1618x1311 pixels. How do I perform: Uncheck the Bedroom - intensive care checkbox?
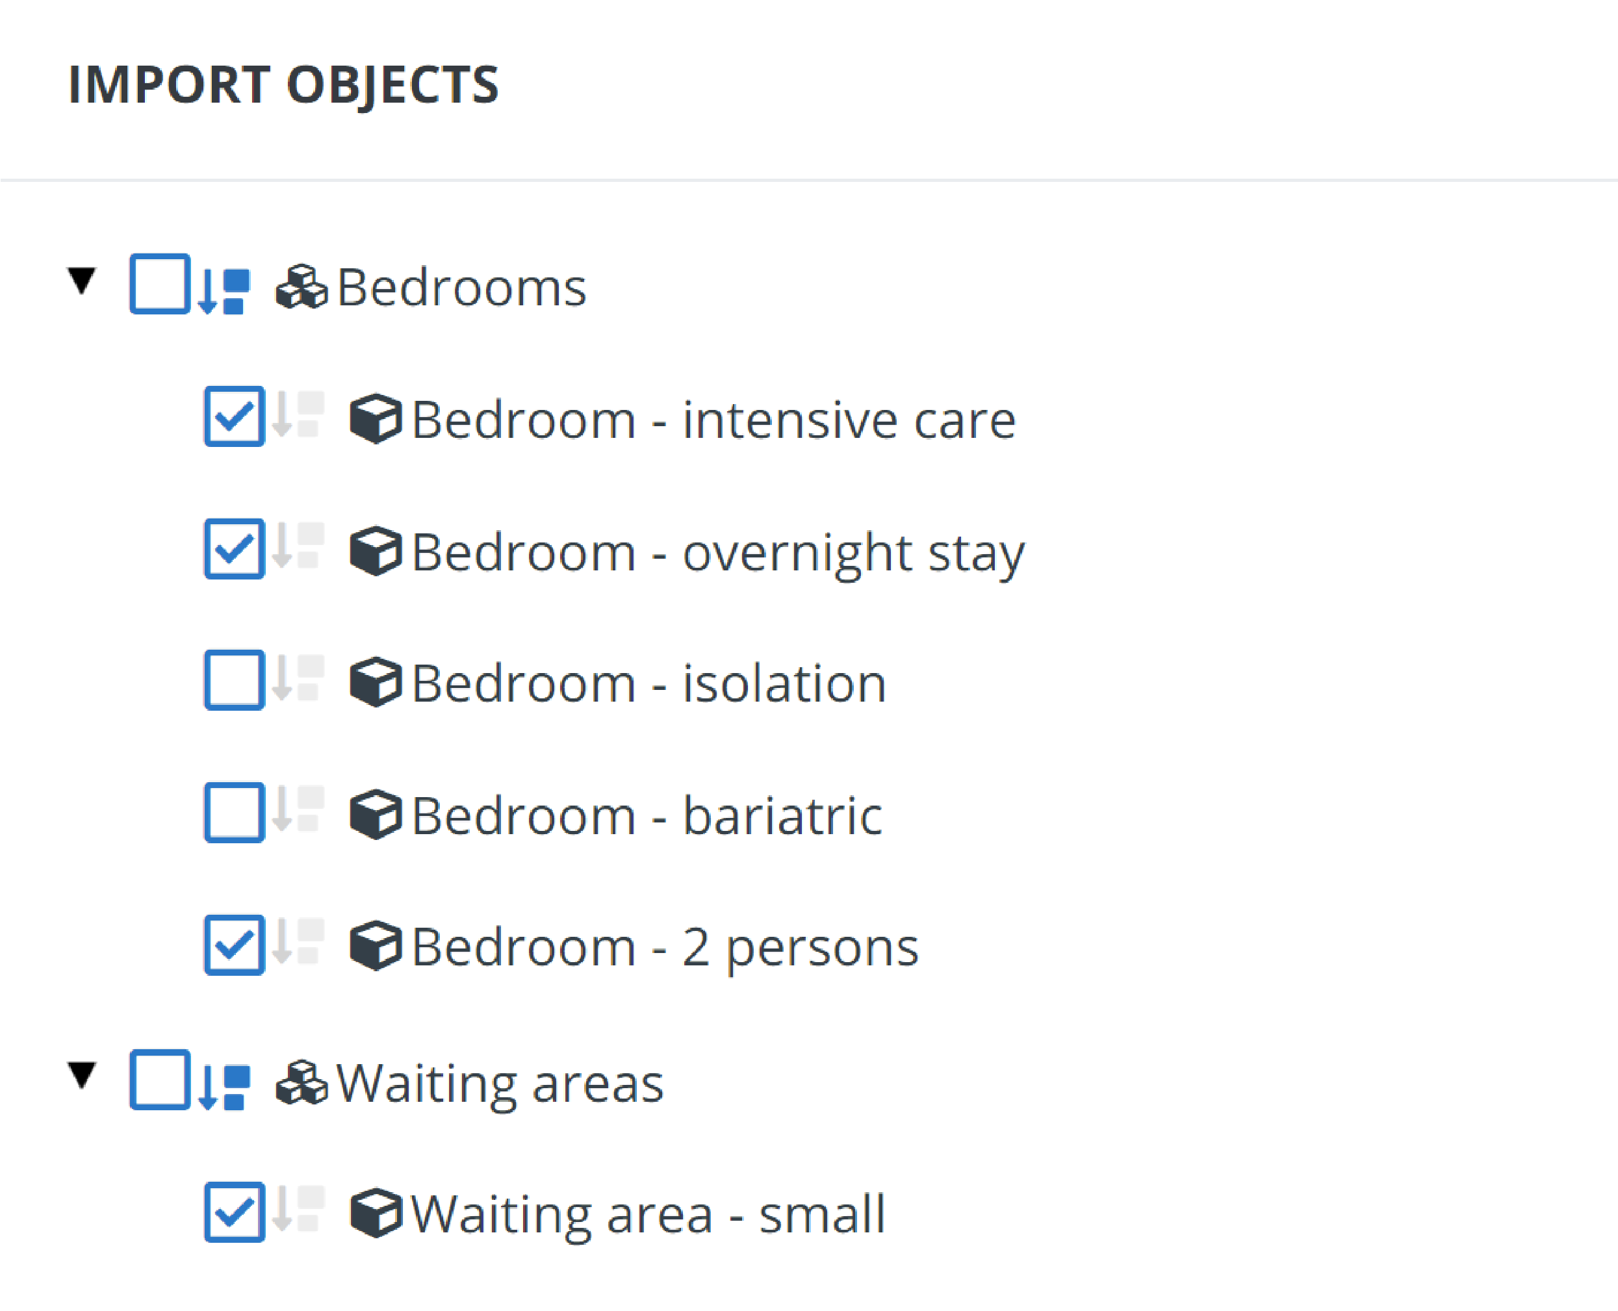(234, 416)
